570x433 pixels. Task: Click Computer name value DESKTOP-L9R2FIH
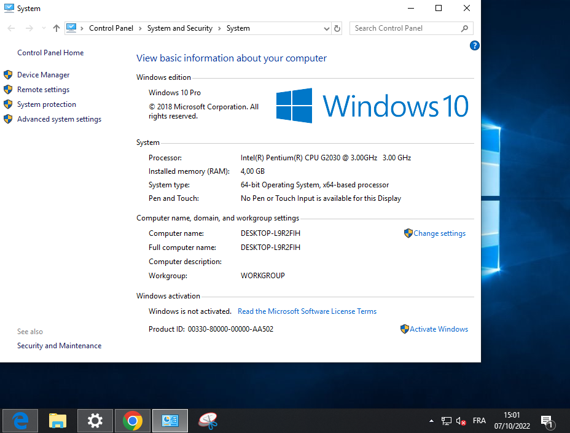pyautogui.click(x=270, y=233)
